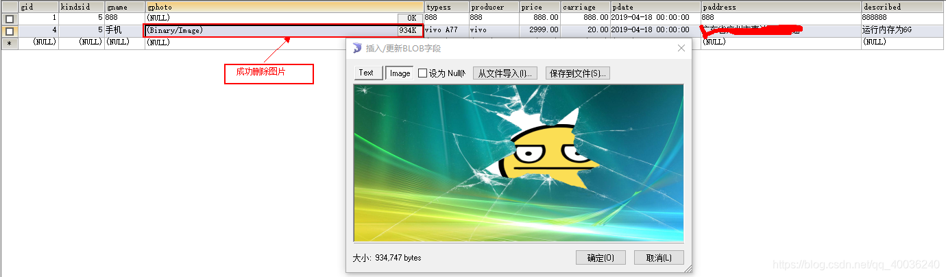Switch to the Image tab in BLOB dialog
This screenshot has height=277, width=946.
click(x=400, y=73)
